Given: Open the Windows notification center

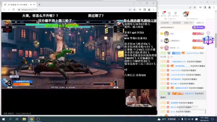Looking at the screenshot, I should point(213,119).
